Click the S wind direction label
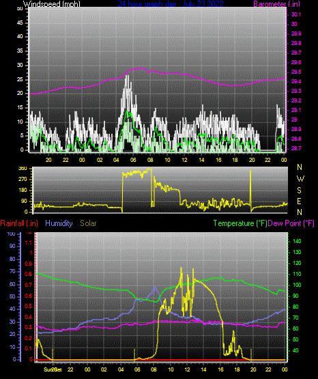 (299, 191)
